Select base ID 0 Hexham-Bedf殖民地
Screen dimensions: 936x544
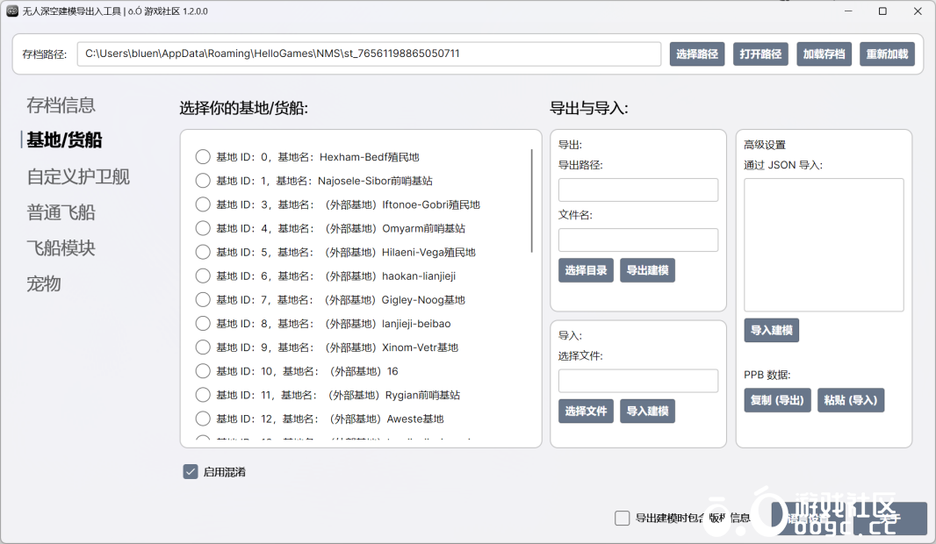point(203,157)
